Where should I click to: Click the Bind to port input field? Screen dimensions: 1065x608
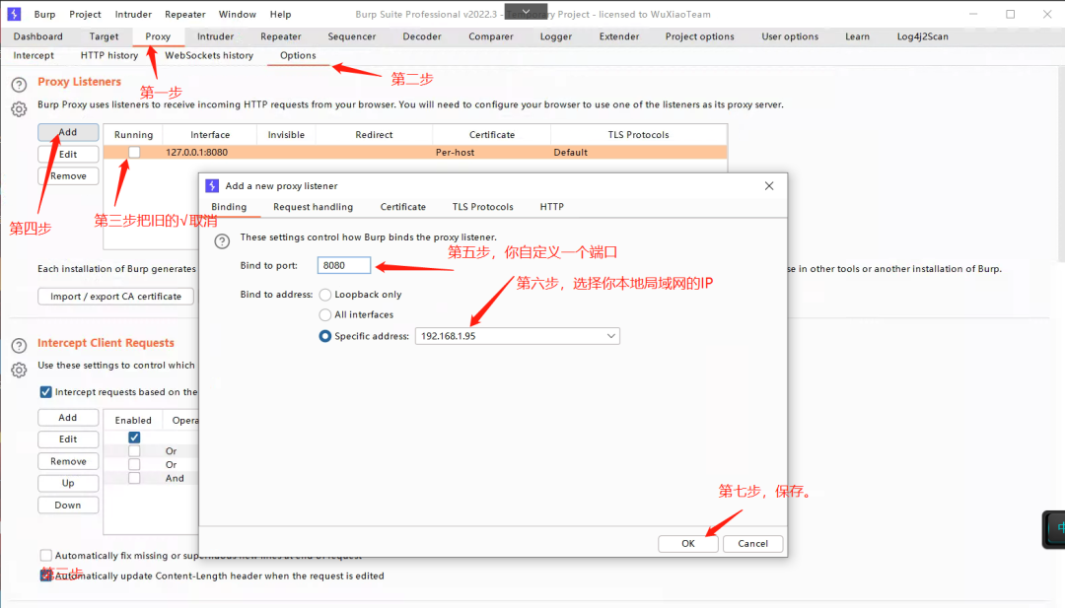344,265
